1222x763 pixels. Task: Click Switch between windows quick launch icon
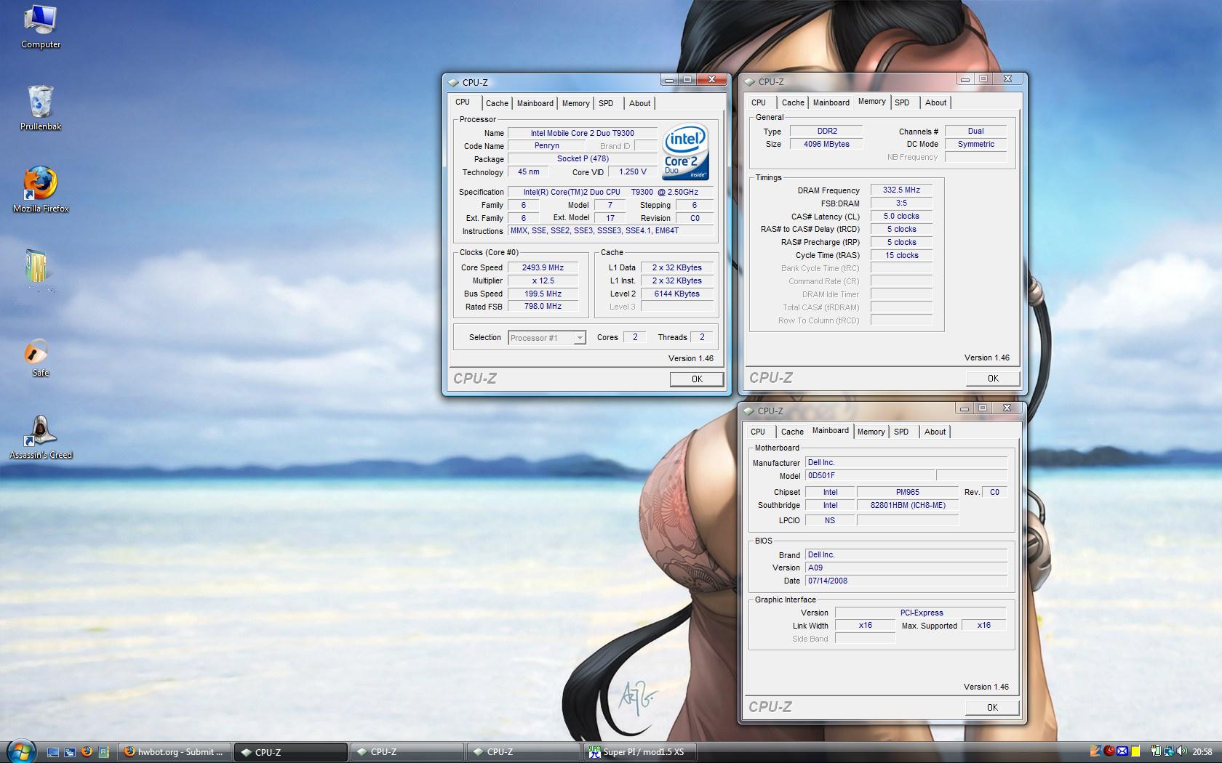(70, 752)
